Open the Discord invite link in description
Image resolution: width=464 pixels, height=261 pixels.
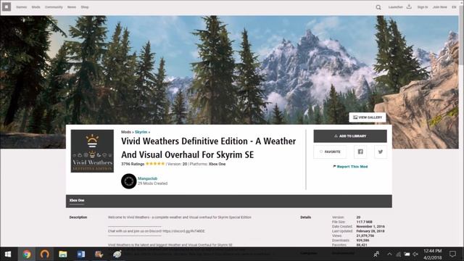click(x=183, y=231)
